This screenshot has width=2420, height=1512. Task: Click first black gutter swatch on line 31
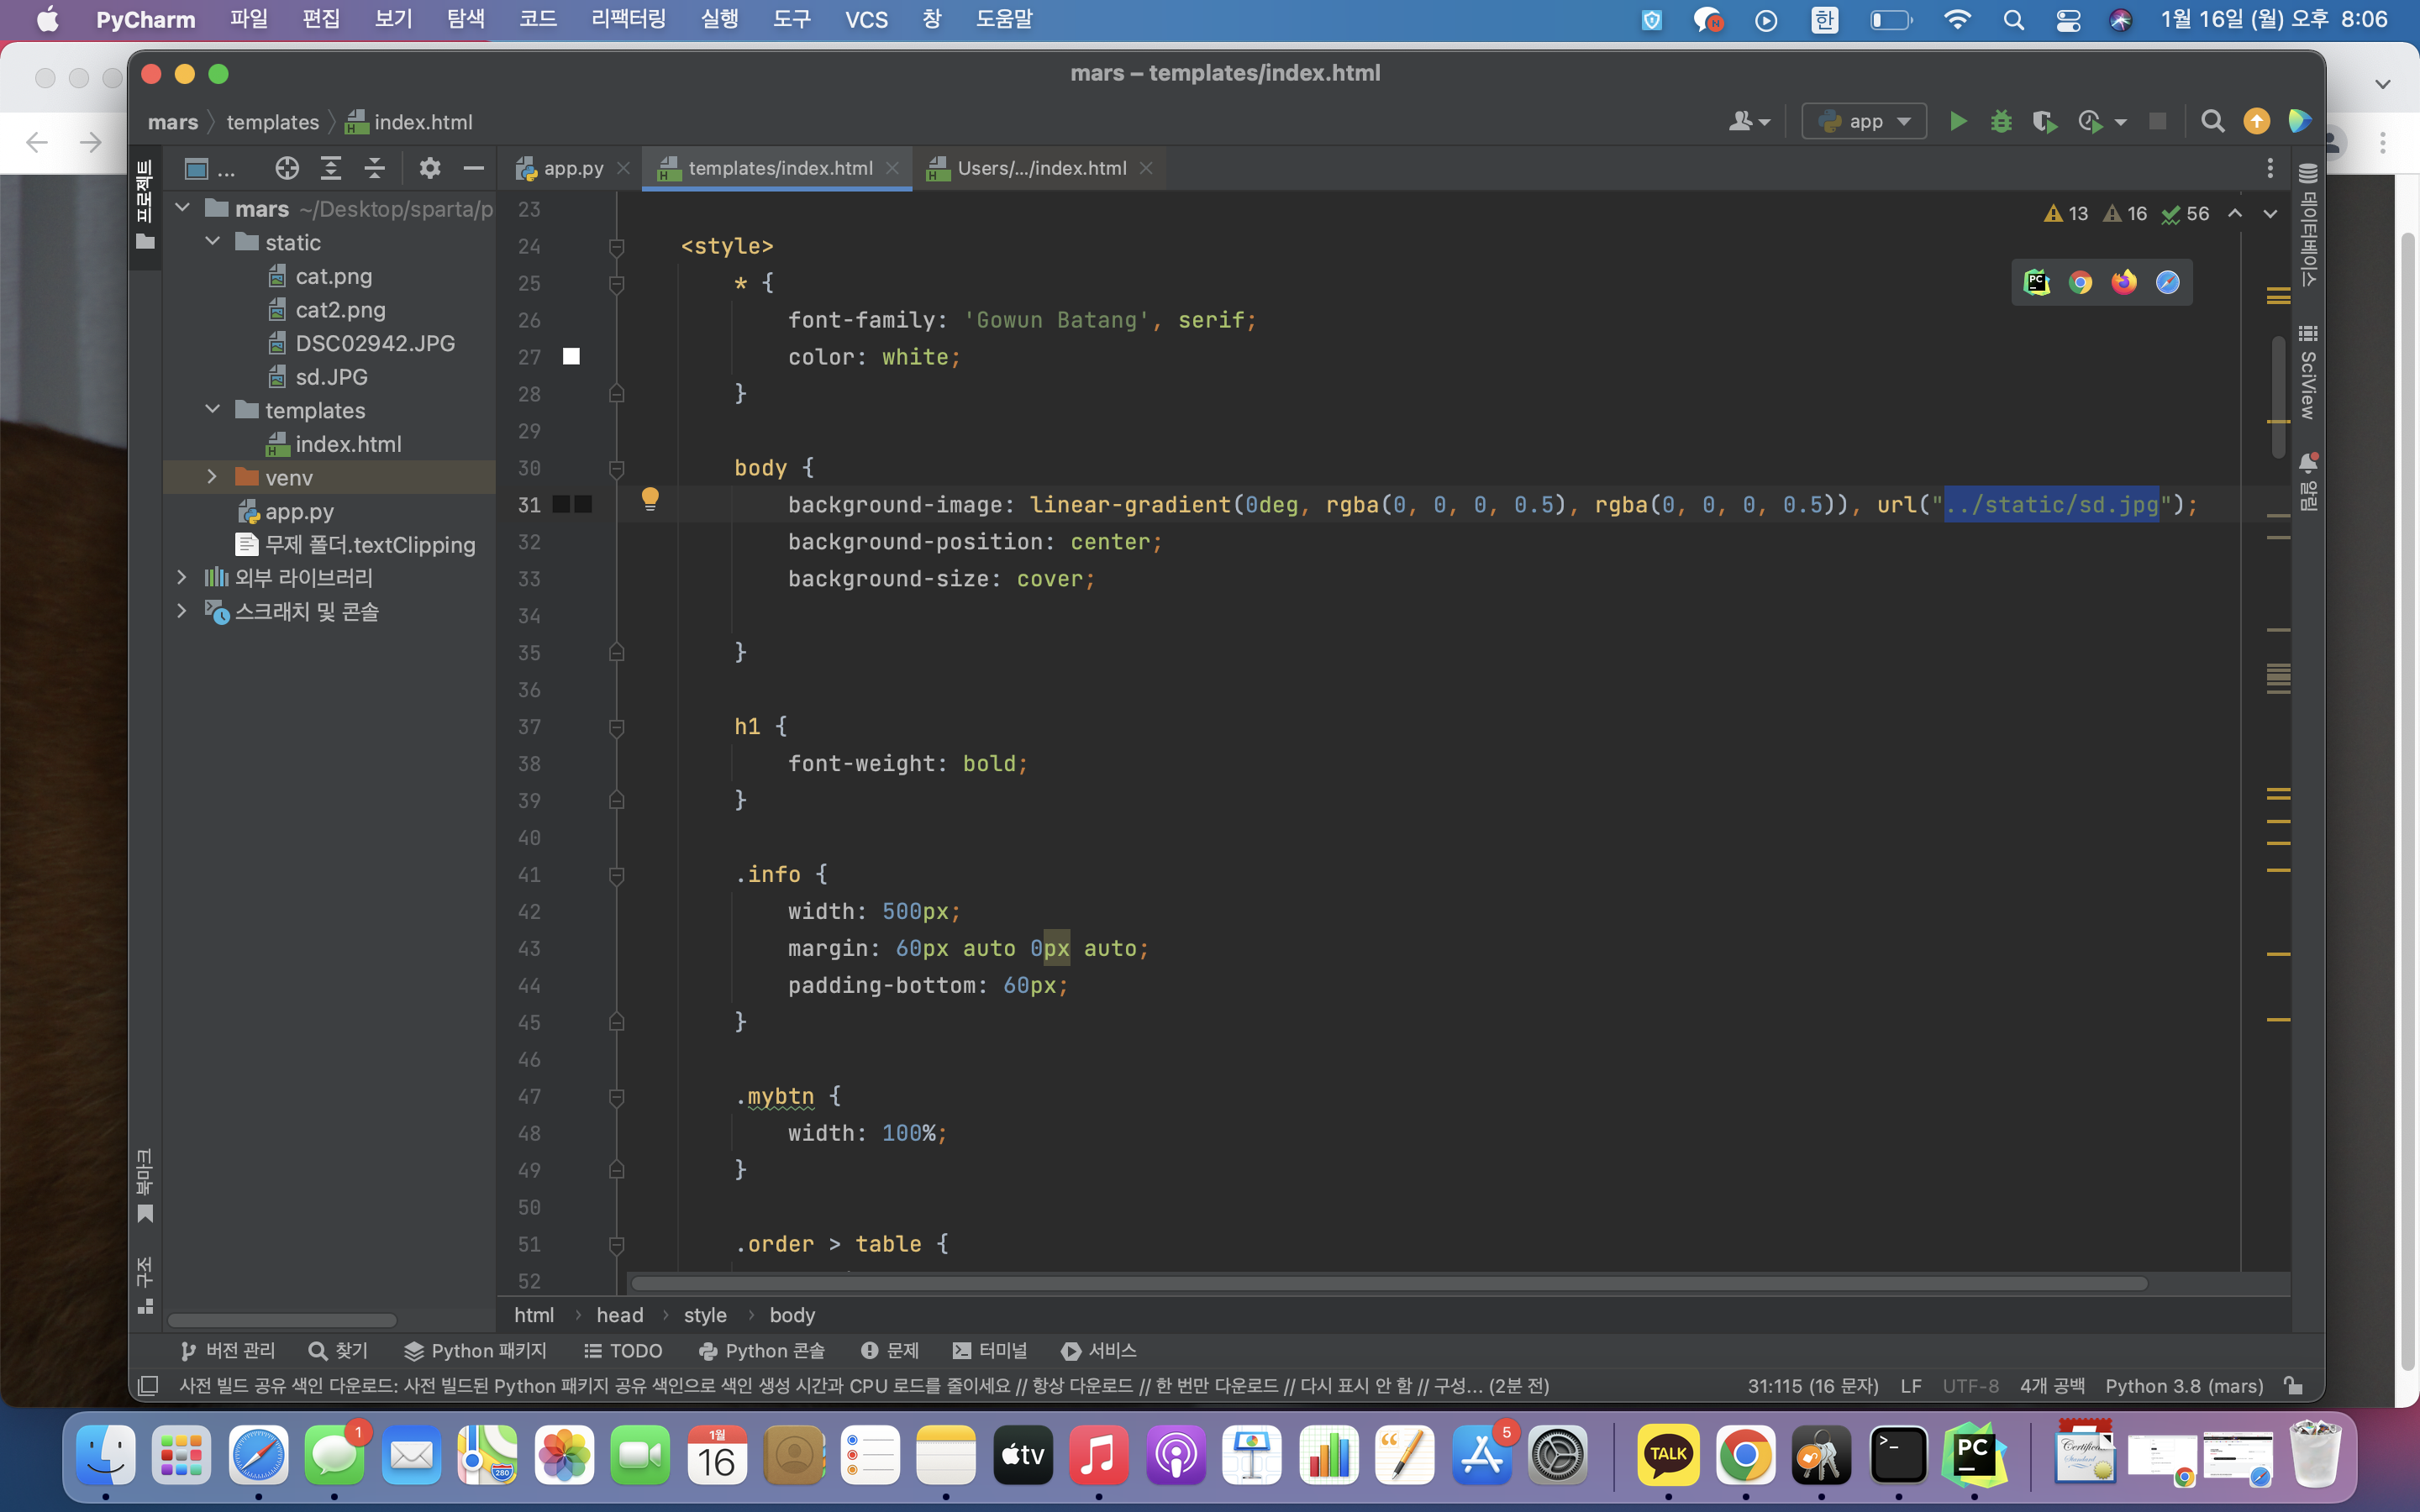click(561, 505)
